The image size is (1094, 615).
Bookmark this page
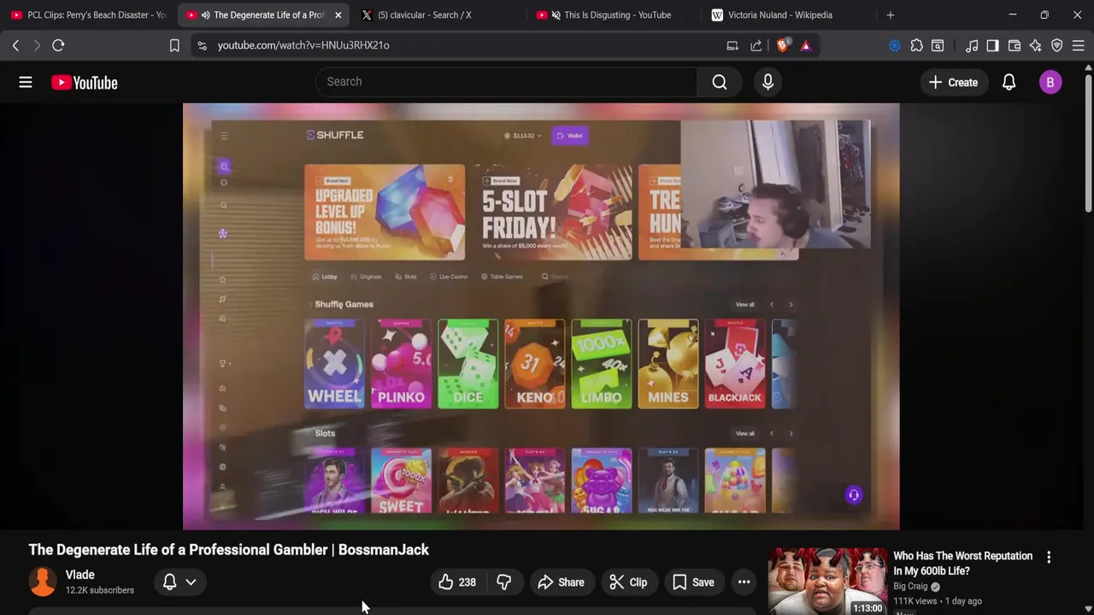point(174,45)
